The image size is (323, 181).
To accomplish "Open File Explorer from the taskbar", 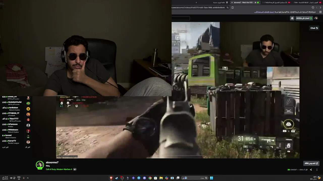I will [161, 178].
